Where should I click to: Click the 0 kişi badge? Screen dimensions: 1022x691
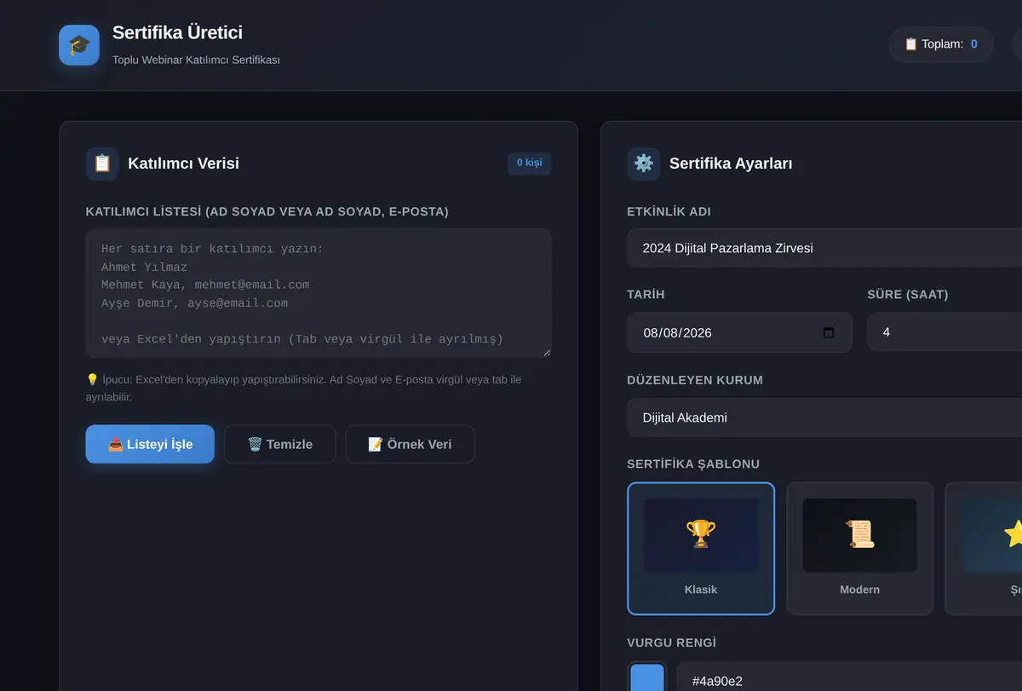530,163
